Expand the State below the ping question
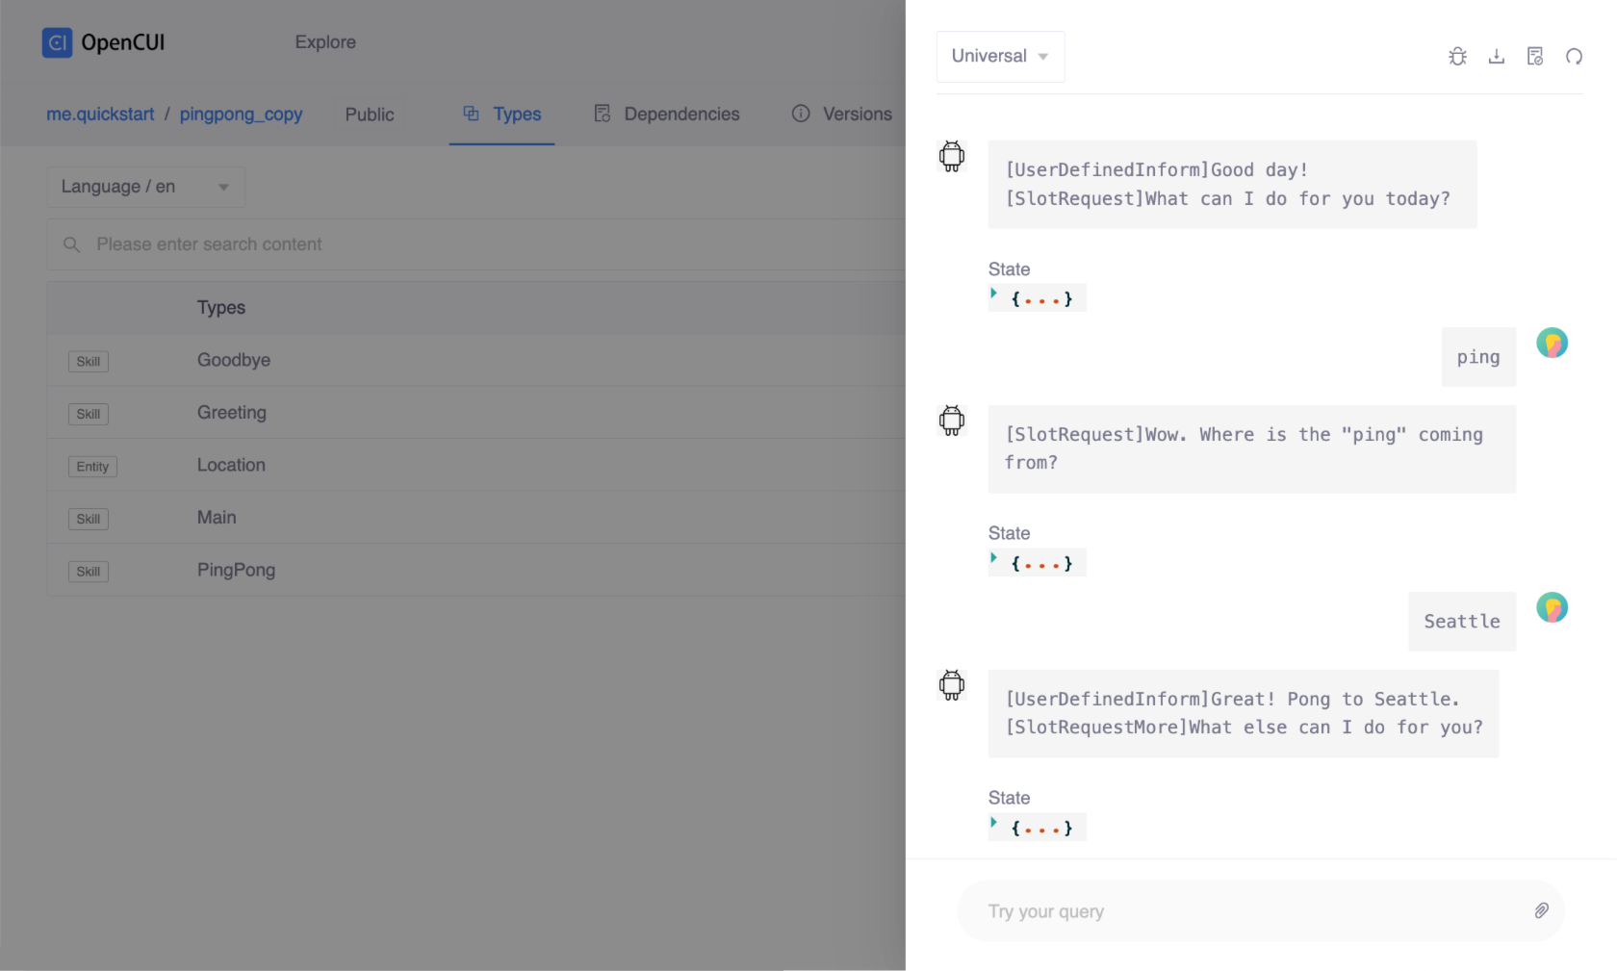The height and width of the screenshot is (971, 1617). click(994, 559)
